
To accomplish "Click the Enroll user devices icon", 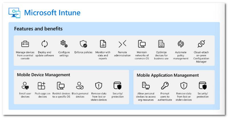I will (25, 86).
